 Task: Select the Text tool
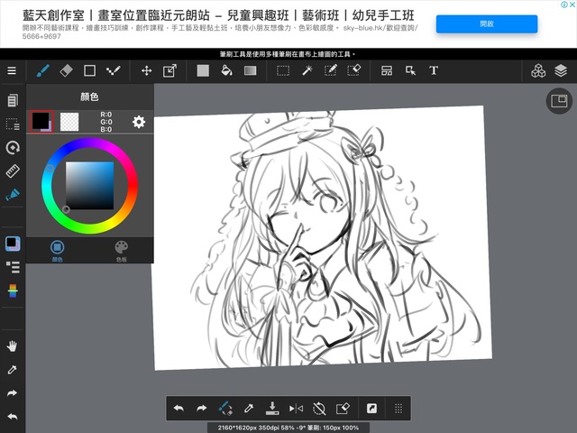click(434, 70)
